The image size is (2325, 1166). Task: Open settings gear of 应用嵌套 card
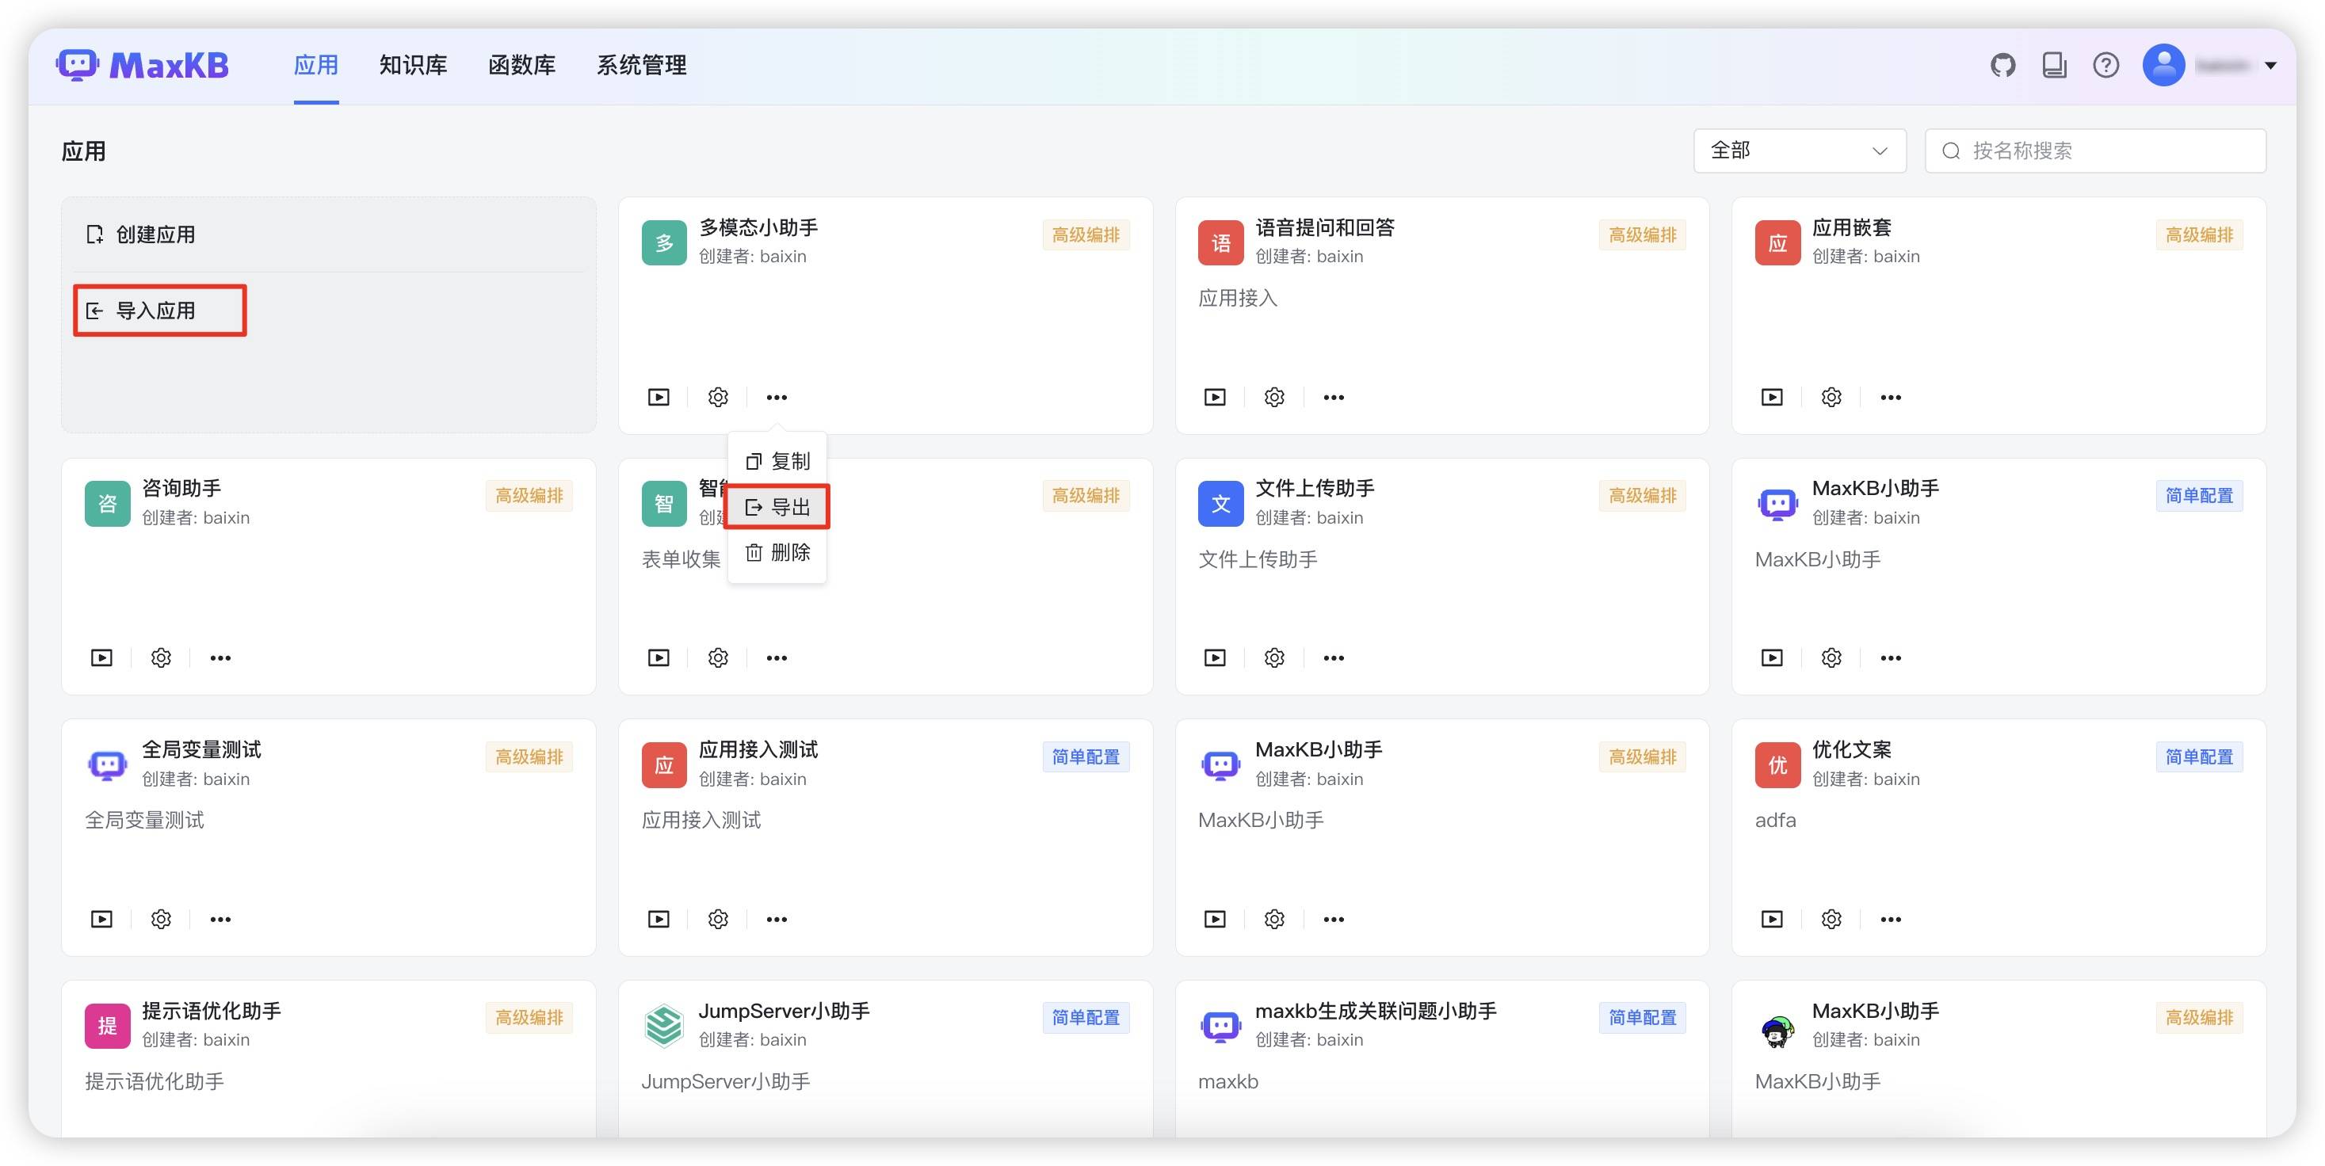(x=1831, y=397)
